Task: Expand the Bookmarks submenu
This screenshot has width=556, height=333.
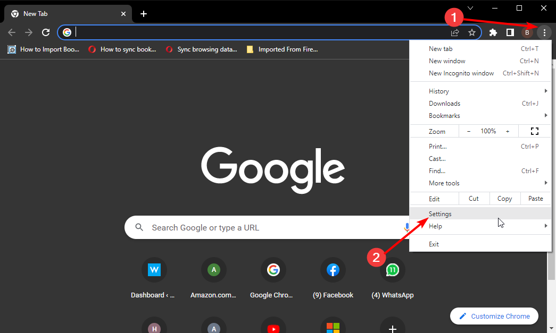Action: [480, 116]
